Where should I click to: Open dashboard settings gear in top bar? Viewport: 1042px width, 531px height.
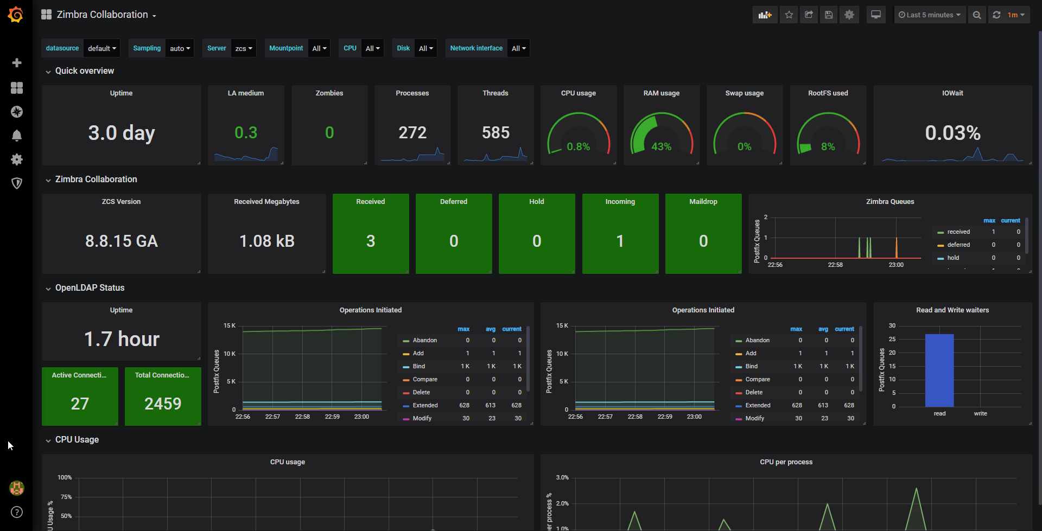(849, 15)
